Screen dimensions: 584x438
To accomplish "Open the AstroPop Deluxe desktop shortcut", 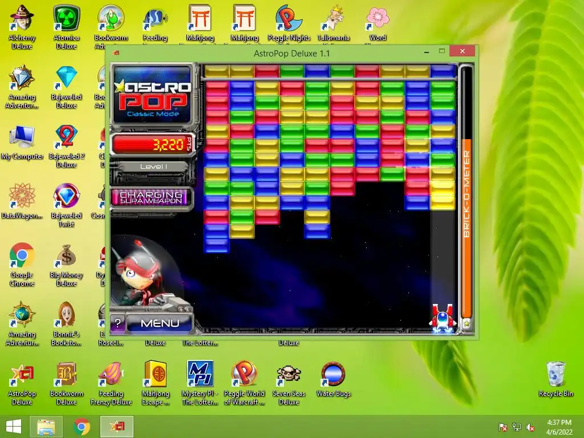I will click(x=22, y=384).
